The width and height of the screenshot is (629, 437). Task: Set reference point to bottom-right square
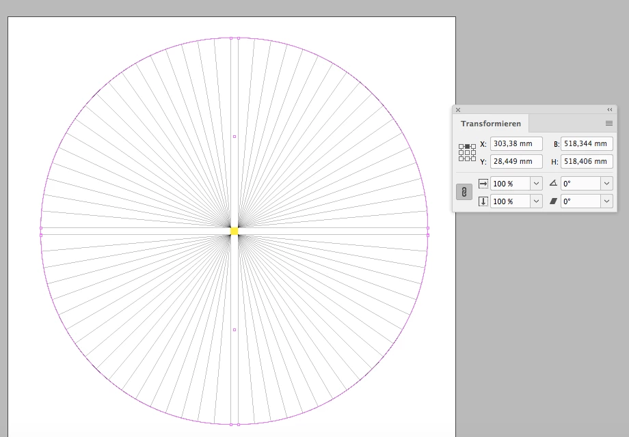(473, 158)
